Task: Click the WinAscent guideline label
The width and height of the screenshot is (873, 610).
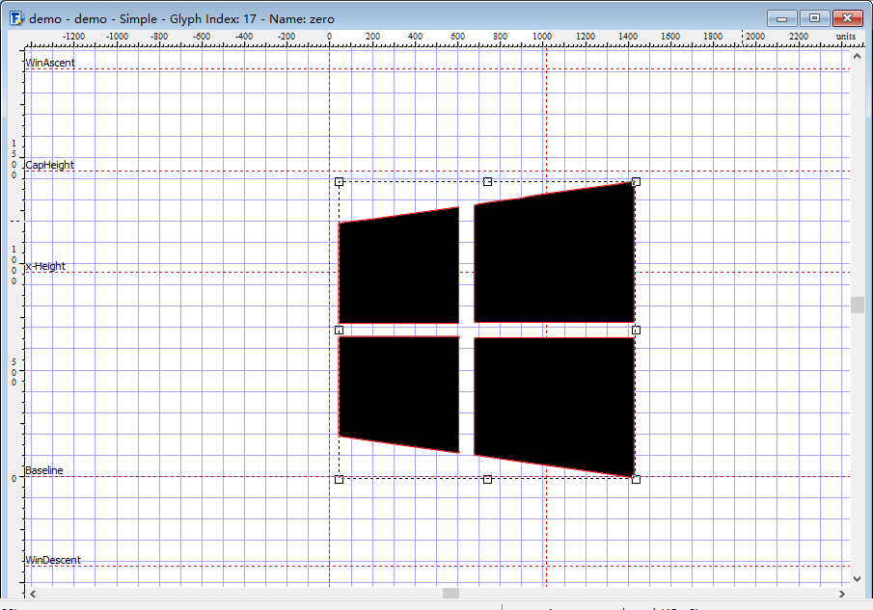Action: tap(50, 63)
